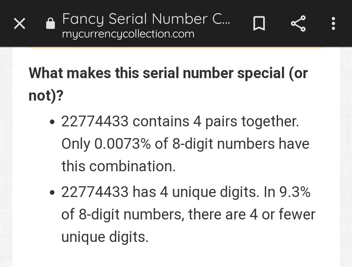Tap 22774433 in the pairs bullet
The height and width of the screenshot is (267, 352).
click(x=95, y=121)
